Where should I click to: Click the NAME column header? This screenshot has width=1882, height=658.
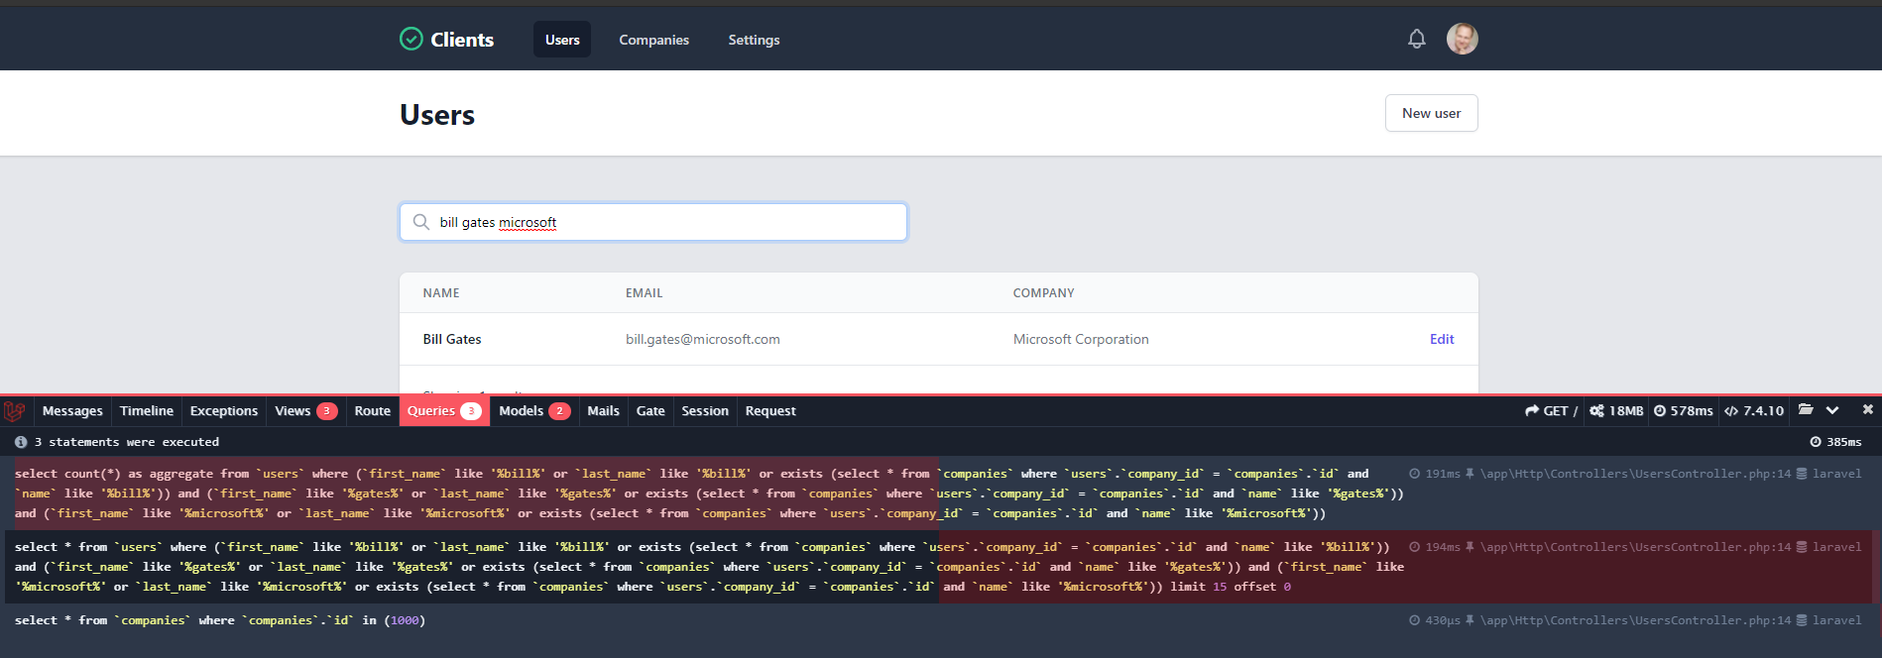click(x=441, y=293)
